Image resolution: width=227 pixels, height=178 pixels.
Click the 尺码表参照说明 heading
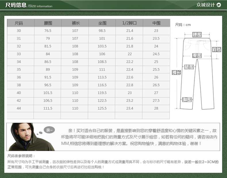[21, 156]
